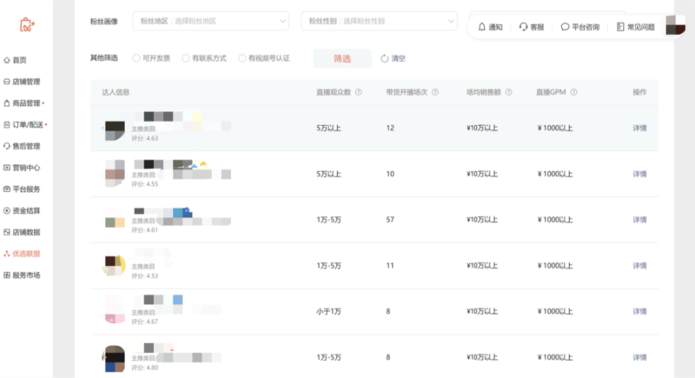Click 清空 to reset filters
The image size is (695, 378).
click(393, 58)
